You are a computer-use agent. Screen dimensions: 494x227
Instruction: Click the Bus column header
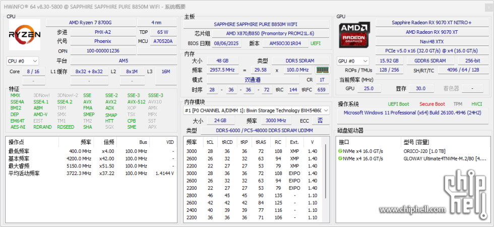click(133, 142)
